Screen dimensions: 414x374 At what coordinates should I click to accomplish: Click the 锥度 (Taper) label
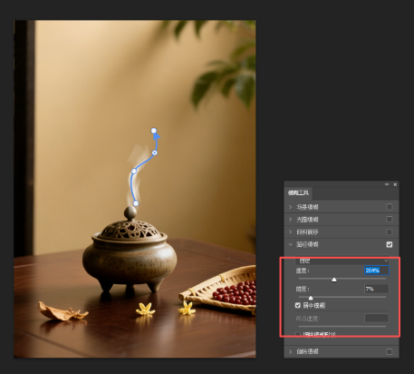[x=303, y=290]
